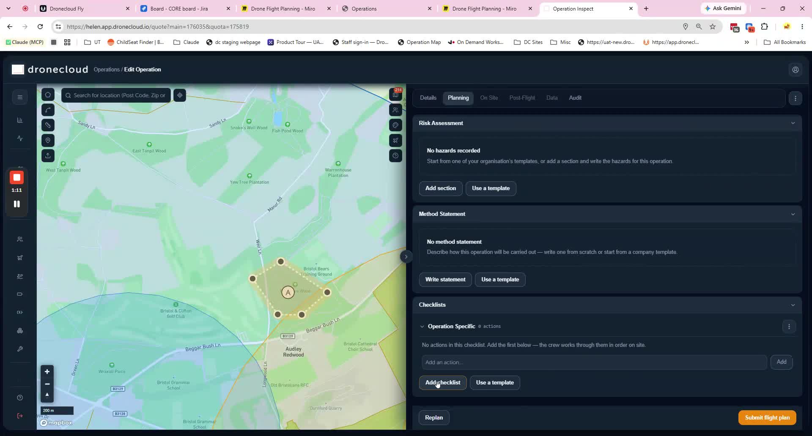Viewport: 812px width, 436px height.
Task: Reset map bearing to north
Action: [47, 395]
